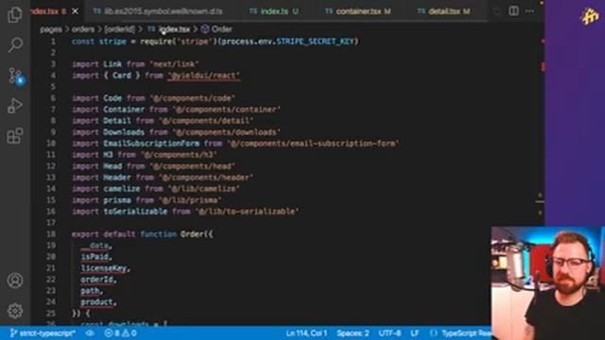Click EmailSubscriptionForm import name
Screen dimensions: 605x340
pyautogui.click(x=151, y=144)
